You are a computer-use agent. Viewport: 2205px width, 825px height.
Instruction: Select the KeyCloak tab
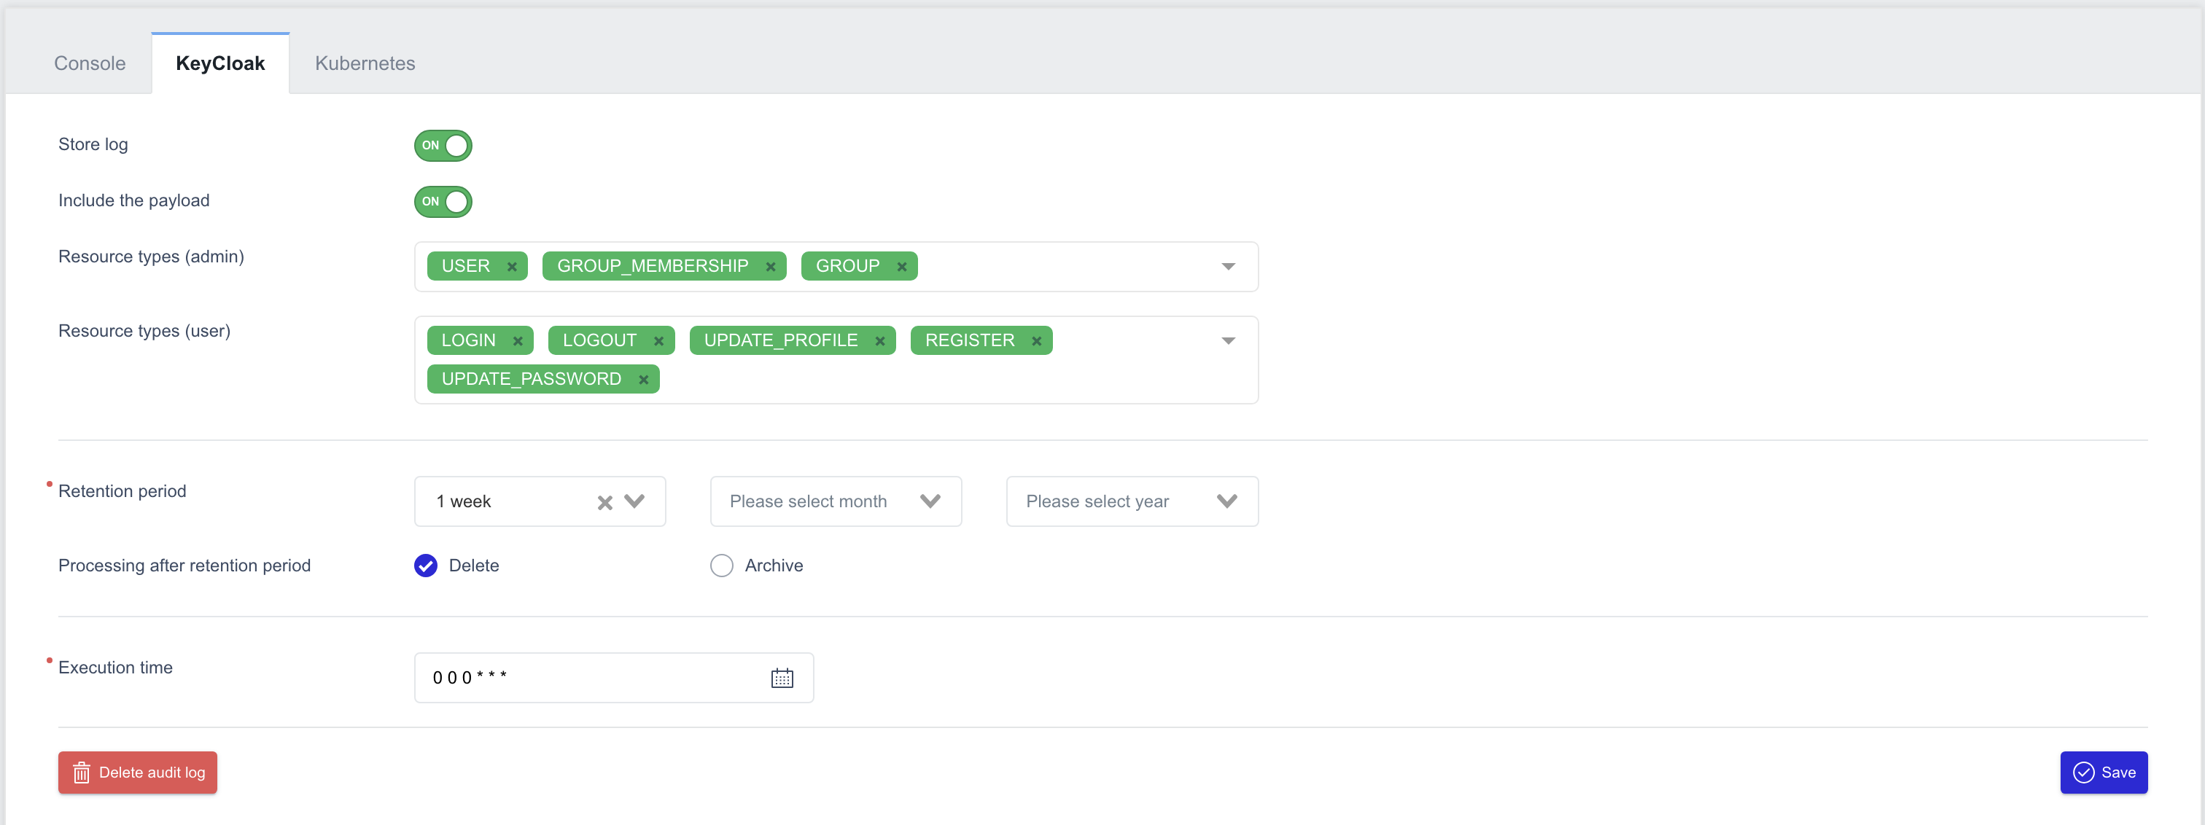click(x=221, y=63)
